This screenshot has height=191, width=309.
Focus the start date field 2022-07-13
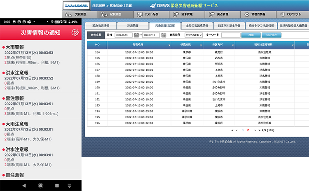click(x=124, y=35)
